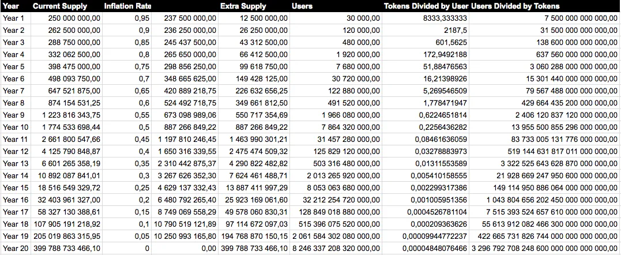Select cell 348 665 625,00
Image resolution: width=621 pixels, height=255 pixels.
pyautogui.click(x=185, y=79)
